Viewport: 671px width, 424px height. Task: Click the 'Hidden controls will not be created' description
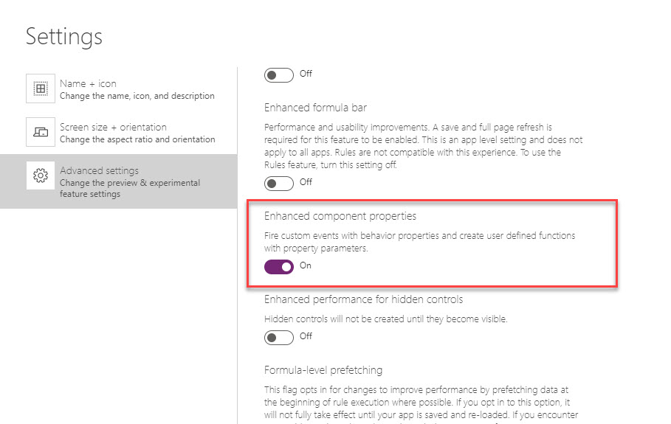tap(386, 319)
